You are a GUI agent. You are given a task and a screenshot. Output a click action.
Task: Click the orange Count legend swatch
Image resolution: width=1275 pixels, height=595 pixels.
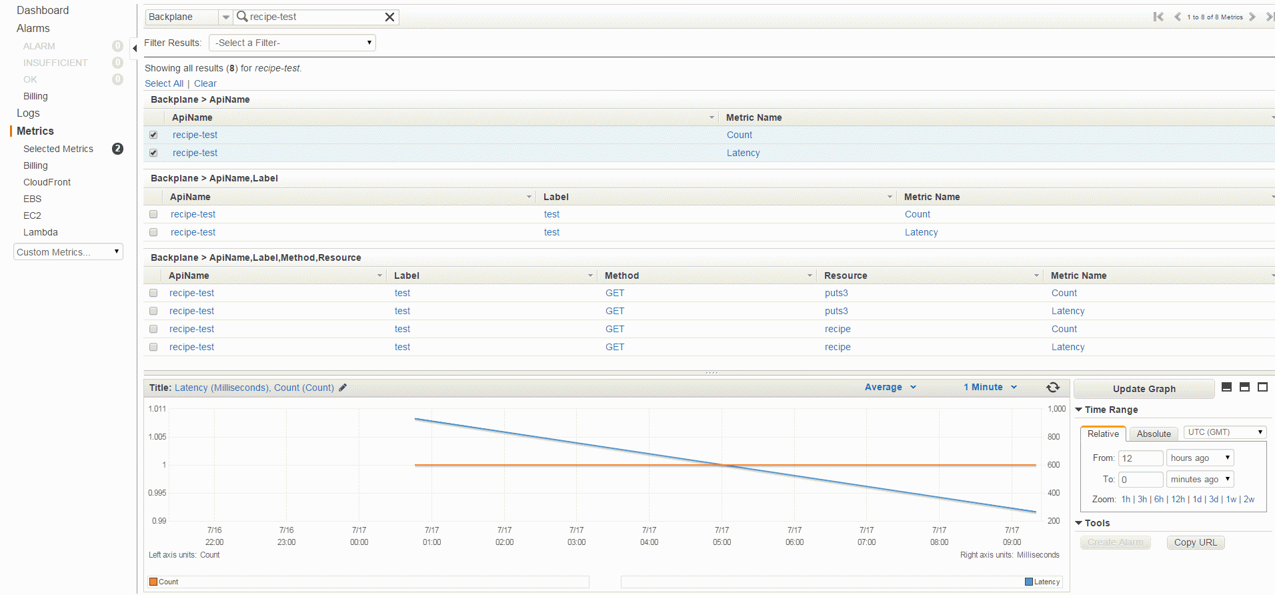153,582
